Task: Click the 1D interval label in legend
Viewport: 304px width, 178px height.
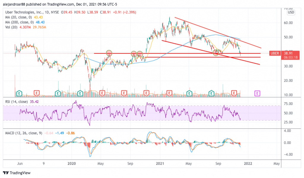Action: pyautogui.click(x=47, y=12)
